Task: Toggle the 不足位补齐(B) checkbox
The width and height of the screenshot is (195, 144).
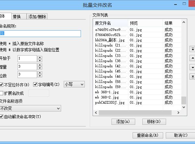Action: point(2,85)
